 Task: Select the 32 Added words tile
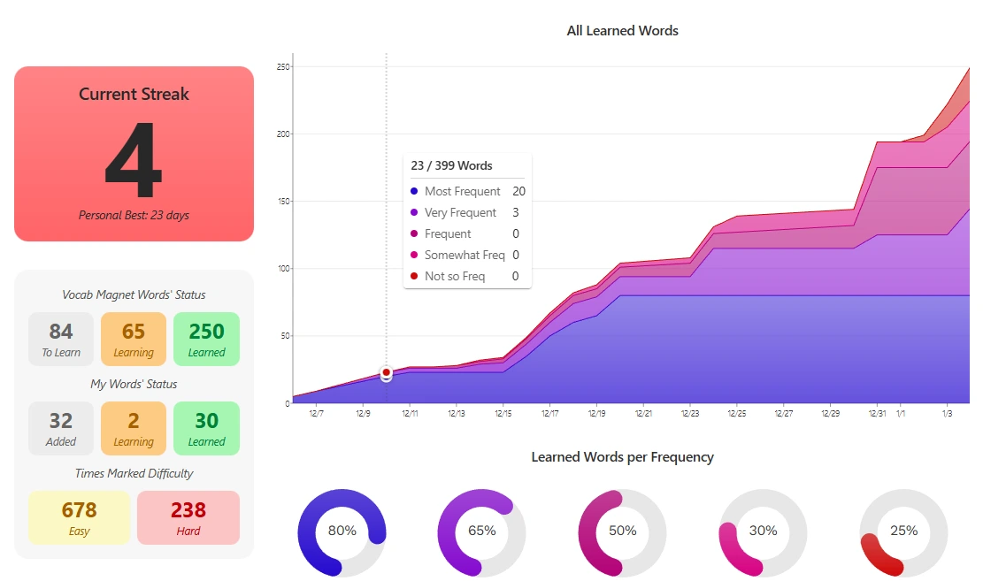point(61,428)
